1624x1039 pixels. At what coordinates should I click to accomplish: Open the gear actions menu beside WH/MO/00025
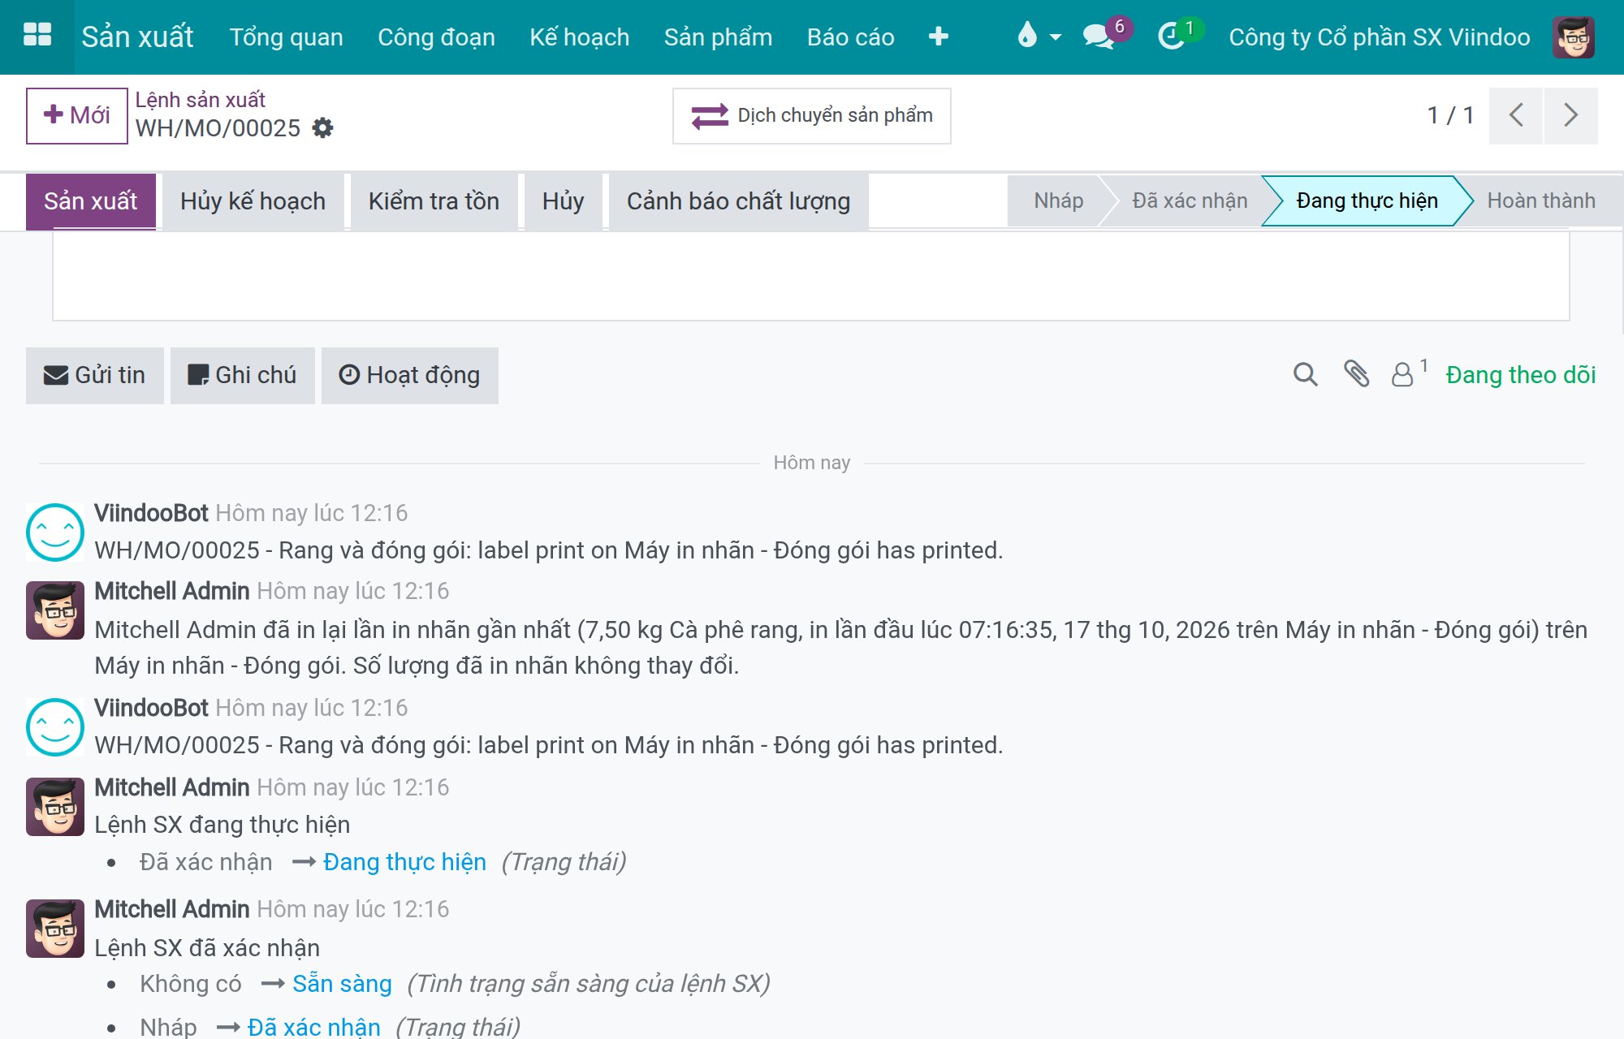tap(323, 128)
